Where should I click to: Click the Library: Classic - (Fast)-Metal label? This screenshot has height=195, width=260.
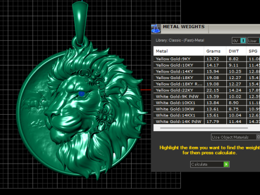click(180, 40)
